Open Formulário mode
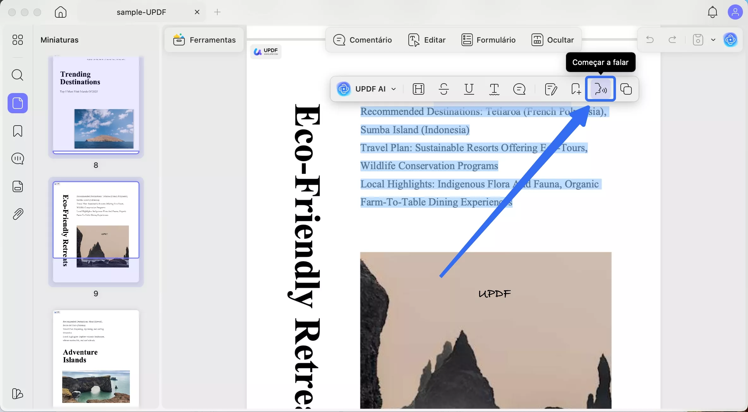This screenshot has width=748, height=412. click(x=488, y=40)
